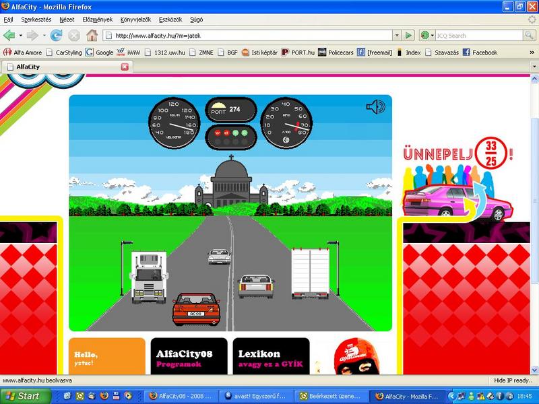The image size is (539, 404).
Task: Click the red player car in game
Action: (x=196, y=309)
